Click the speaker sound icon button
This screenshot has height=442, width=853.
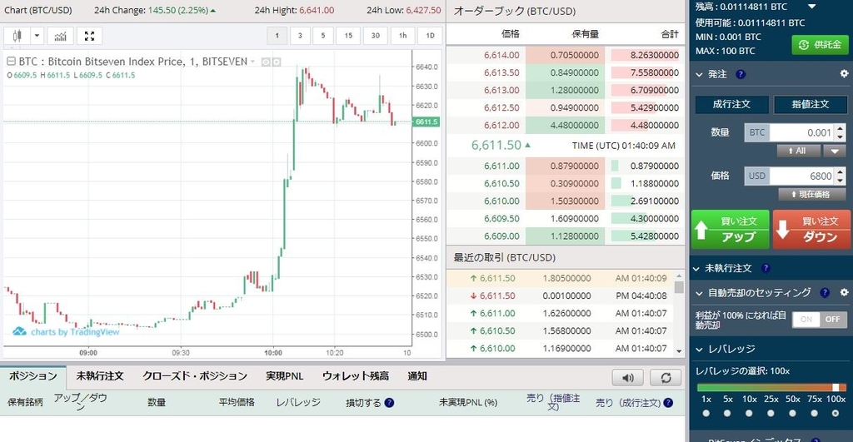click(628, 377)
